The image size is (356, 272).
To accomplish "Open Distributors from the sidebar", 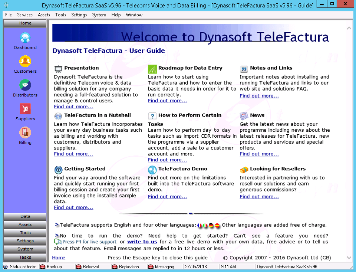I will click(x=25, y=85).
